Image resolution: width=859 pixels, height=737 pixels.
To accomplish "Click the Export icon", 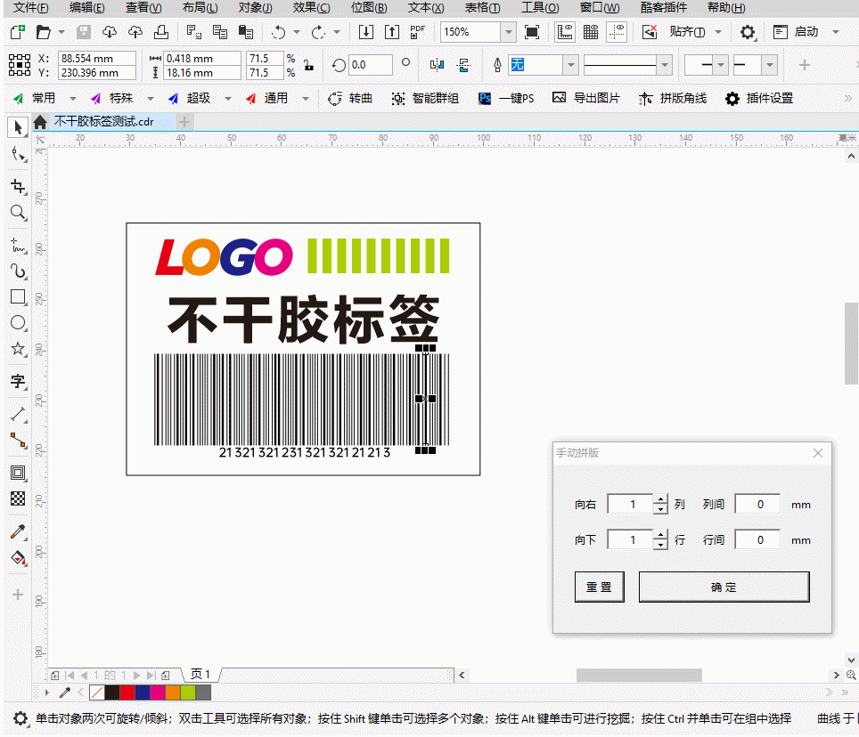I will 392,32.
